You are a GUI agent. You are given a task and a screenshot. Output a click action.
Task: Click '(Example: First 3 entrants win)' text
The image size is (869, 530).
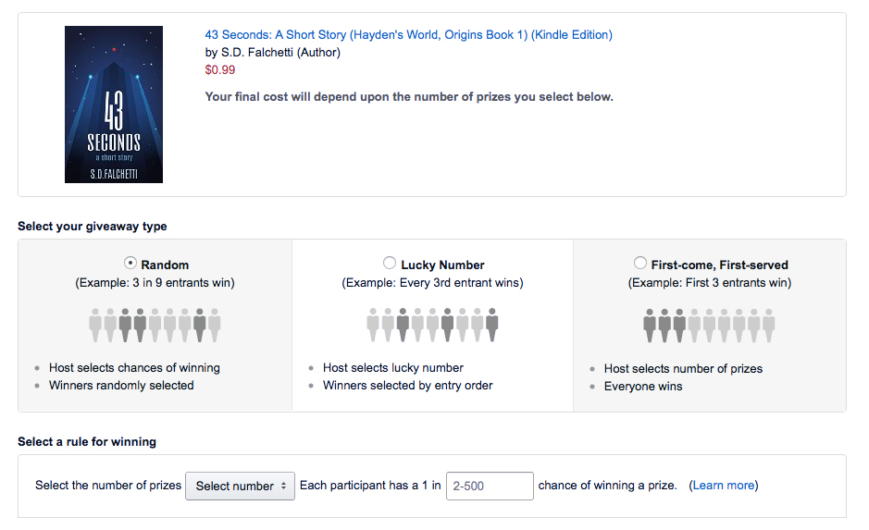point(710,282)
